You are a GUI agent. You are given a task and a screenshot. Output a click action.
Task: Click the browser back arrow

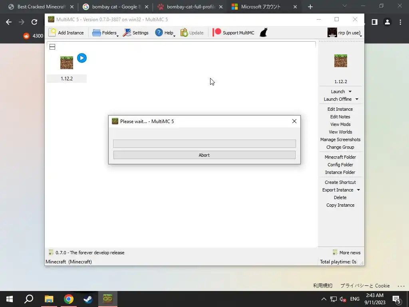pyautogui.click(x=9, y=22)
